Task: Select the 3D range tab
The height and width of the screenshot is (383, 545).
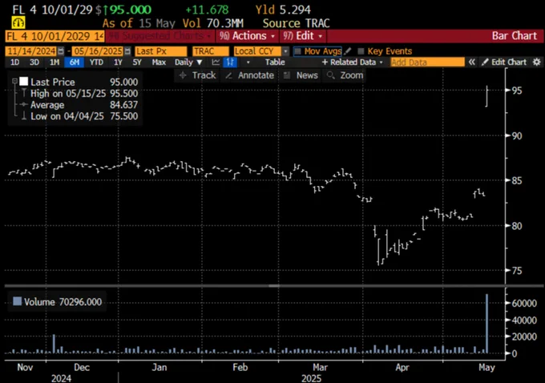Action: tap(34, 62)
